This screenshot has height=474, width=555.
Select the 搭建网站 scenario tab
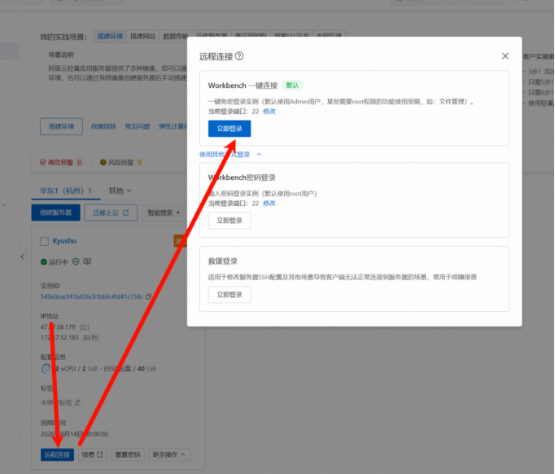tap(142, 36)
